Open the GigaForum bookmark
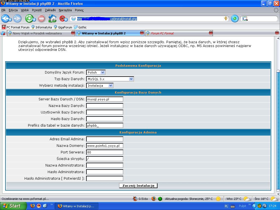Screen dimensions: 280x210 tap(63, 27)
